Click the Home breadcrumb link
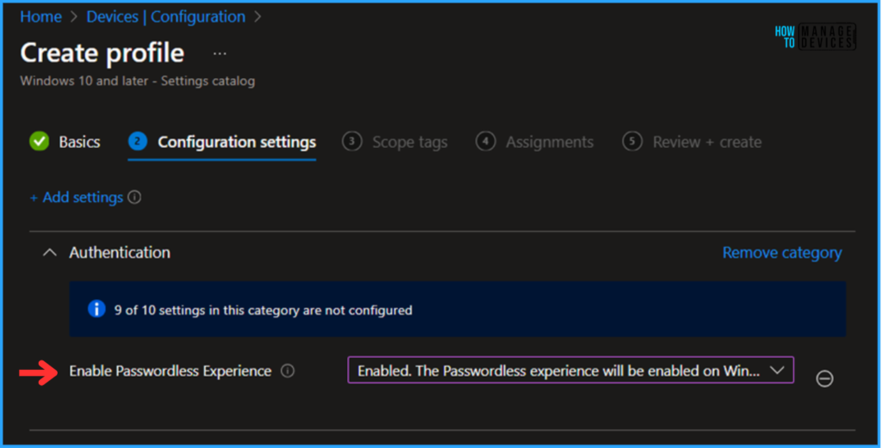Image resolution: width=882 pixels, height=448 pixels. pyautogui.click(x=40, y=17)
